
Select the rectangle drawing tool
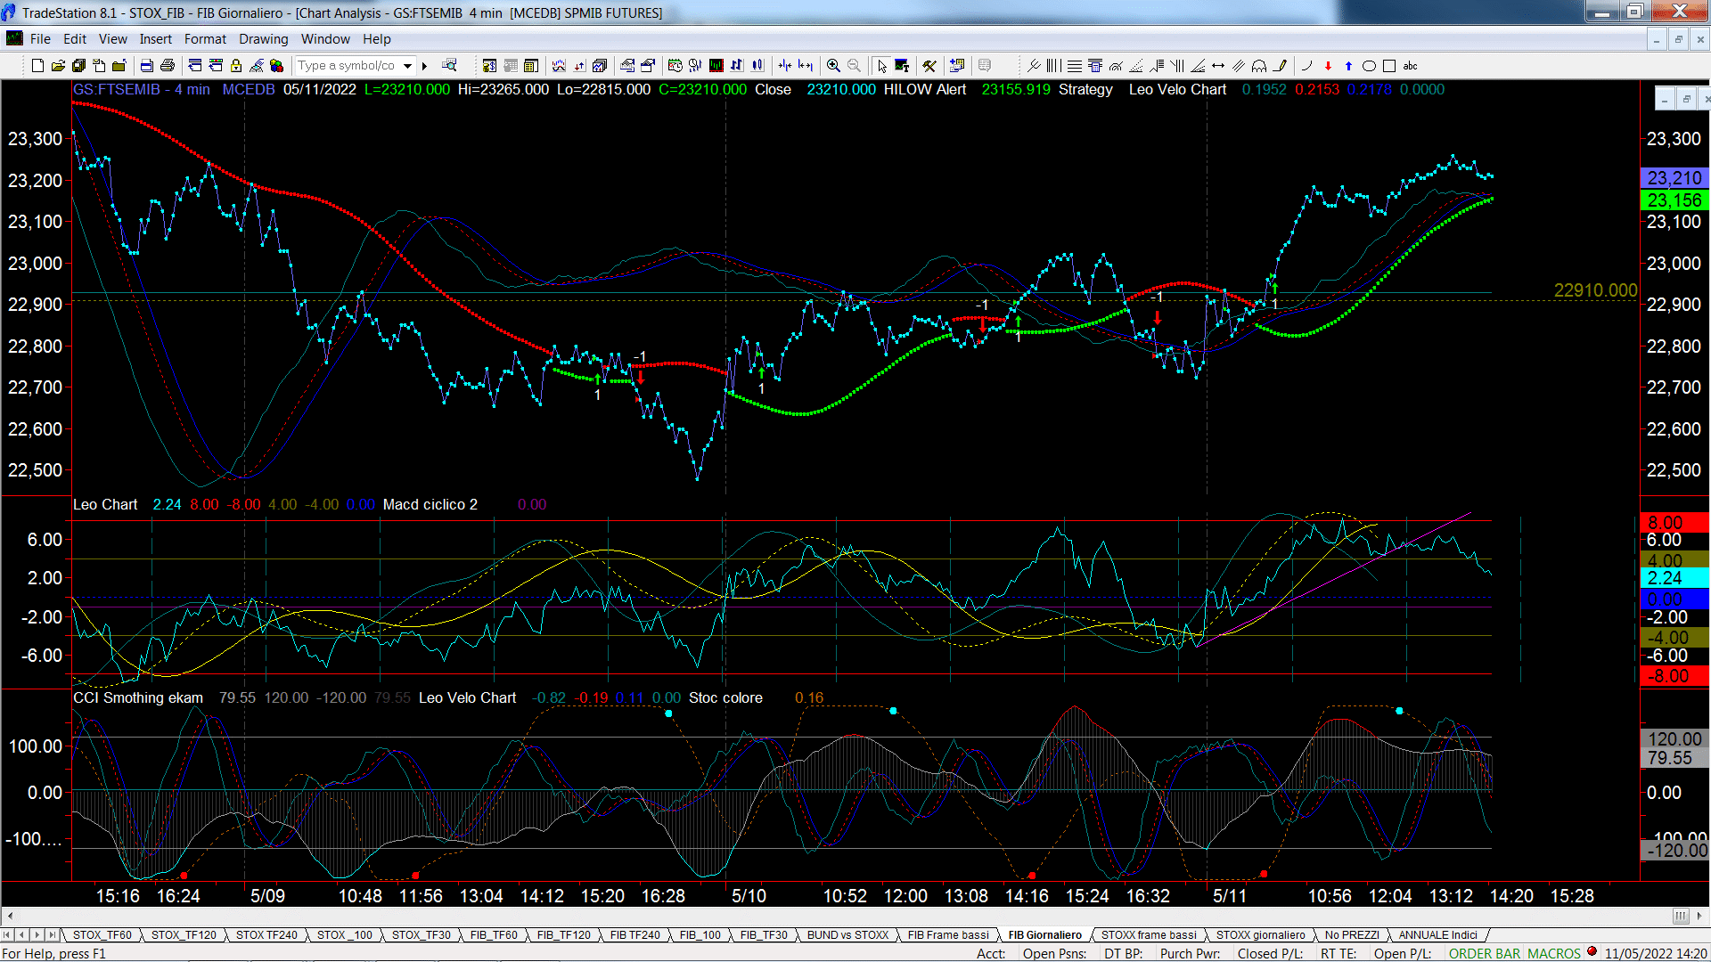point(1388,66)
